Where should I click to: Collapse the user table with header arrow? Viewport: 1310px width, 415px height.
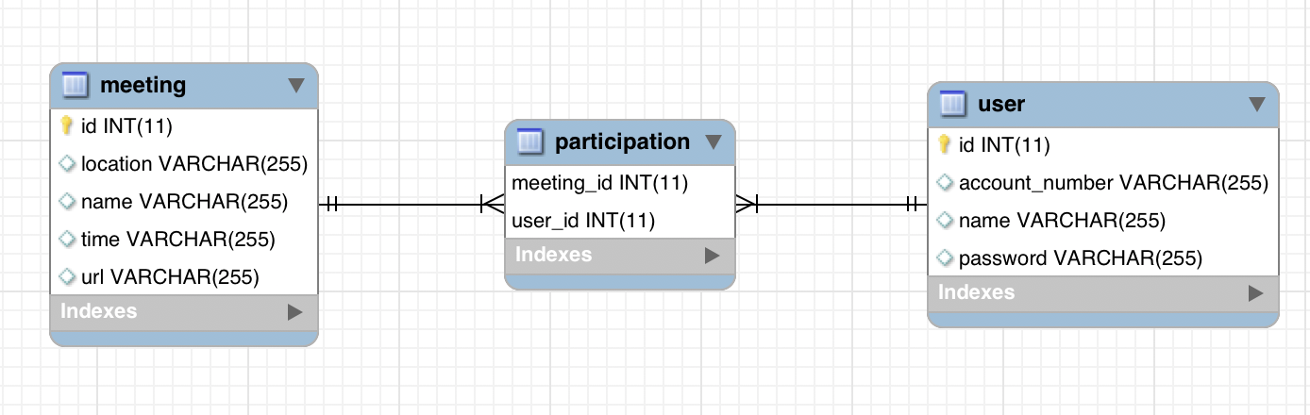click(1256, 104)
